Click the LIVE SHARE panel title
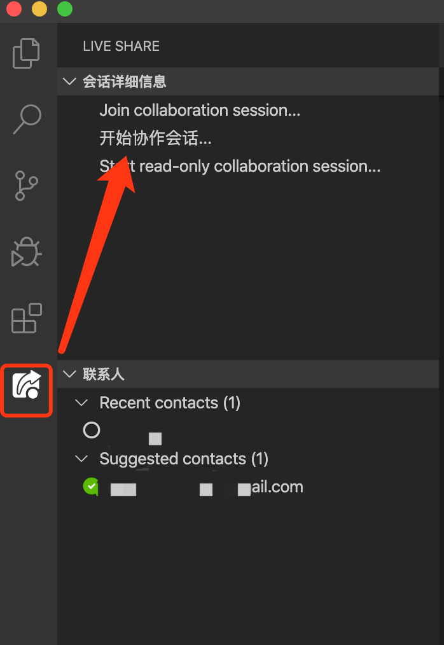 click(121, 46)
